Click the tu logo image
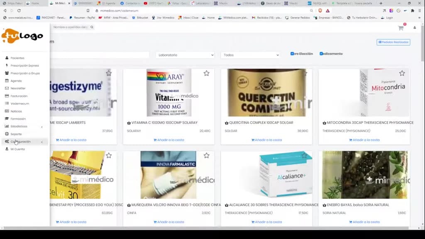This screenshot has width=425, height=239. [22, 36]
